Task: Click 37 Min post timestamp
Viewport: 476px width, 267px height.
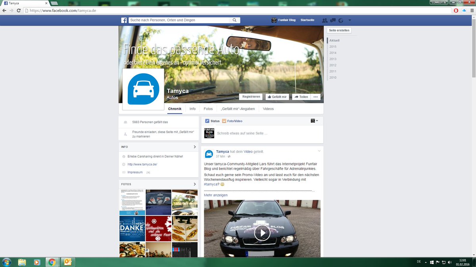Action: (221, 157)
